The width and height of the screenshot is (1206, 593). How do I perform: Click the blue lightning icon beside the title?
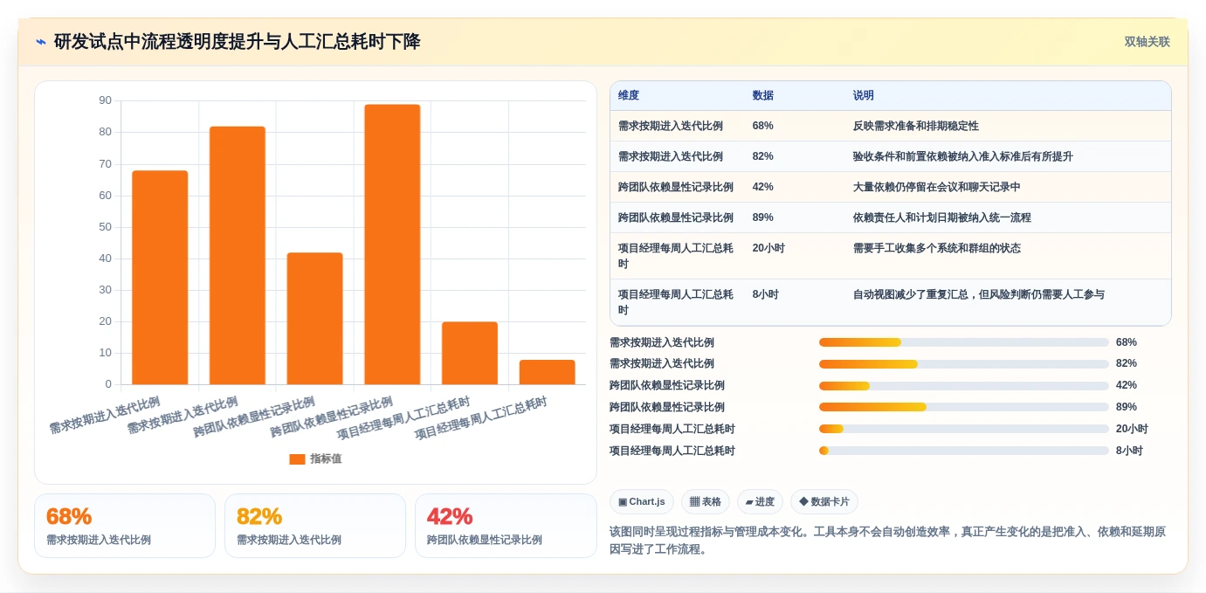point(41,42)
